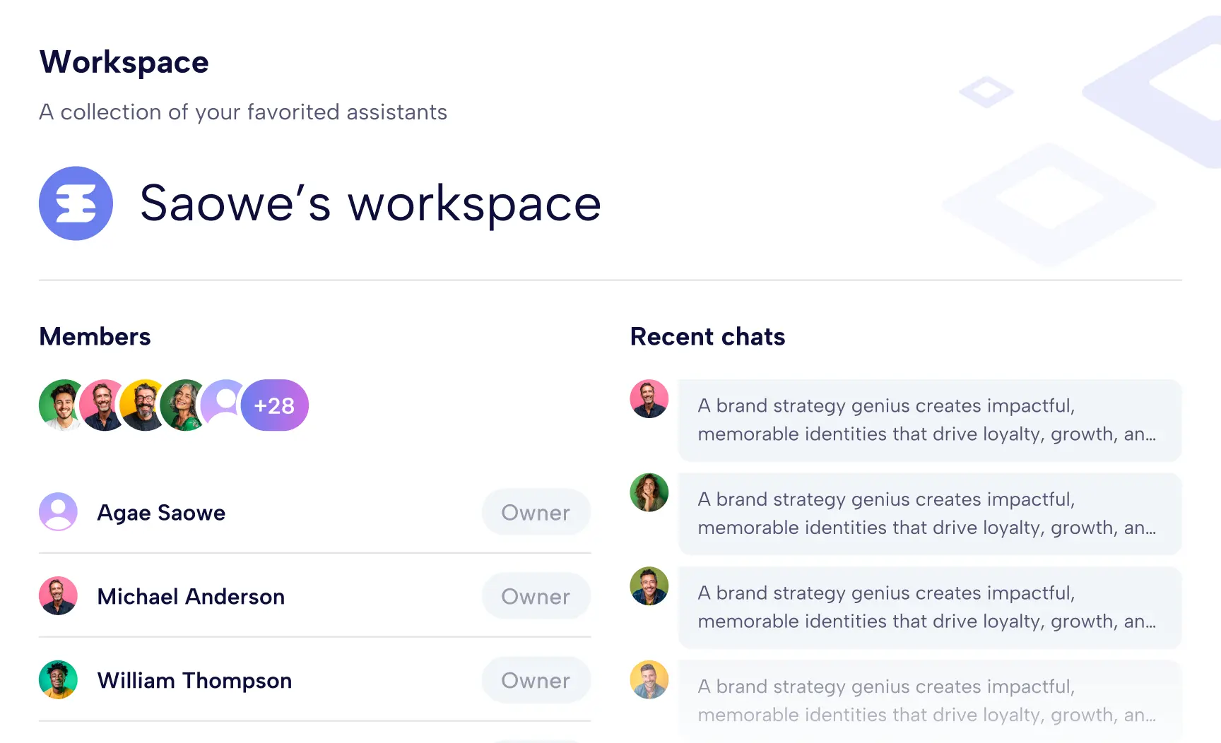Click William Thompson's profile avatar
This screenshot has width=1221, height=743.
[x=58, y=680]
